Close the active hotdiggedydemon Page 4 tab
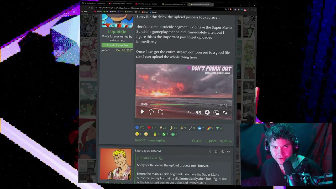This screenshot has height=189, width=336. (x=212, y=4)
